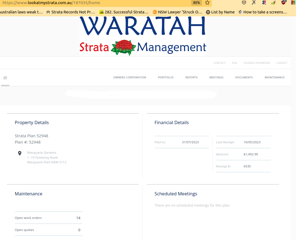The height and width of the screenshot is (240, 296).
Task: Click Last Receipt date 10/05/2023
Action: [x=252, y=142]
